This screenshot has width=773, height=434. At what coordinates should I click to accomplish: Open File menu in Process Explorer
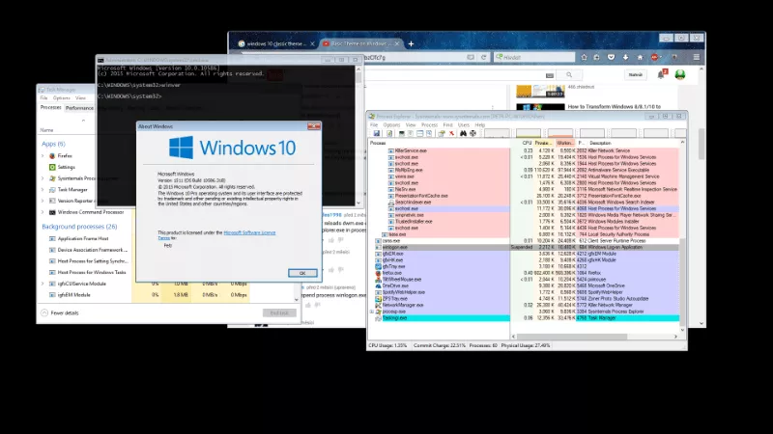coord(374,125)
